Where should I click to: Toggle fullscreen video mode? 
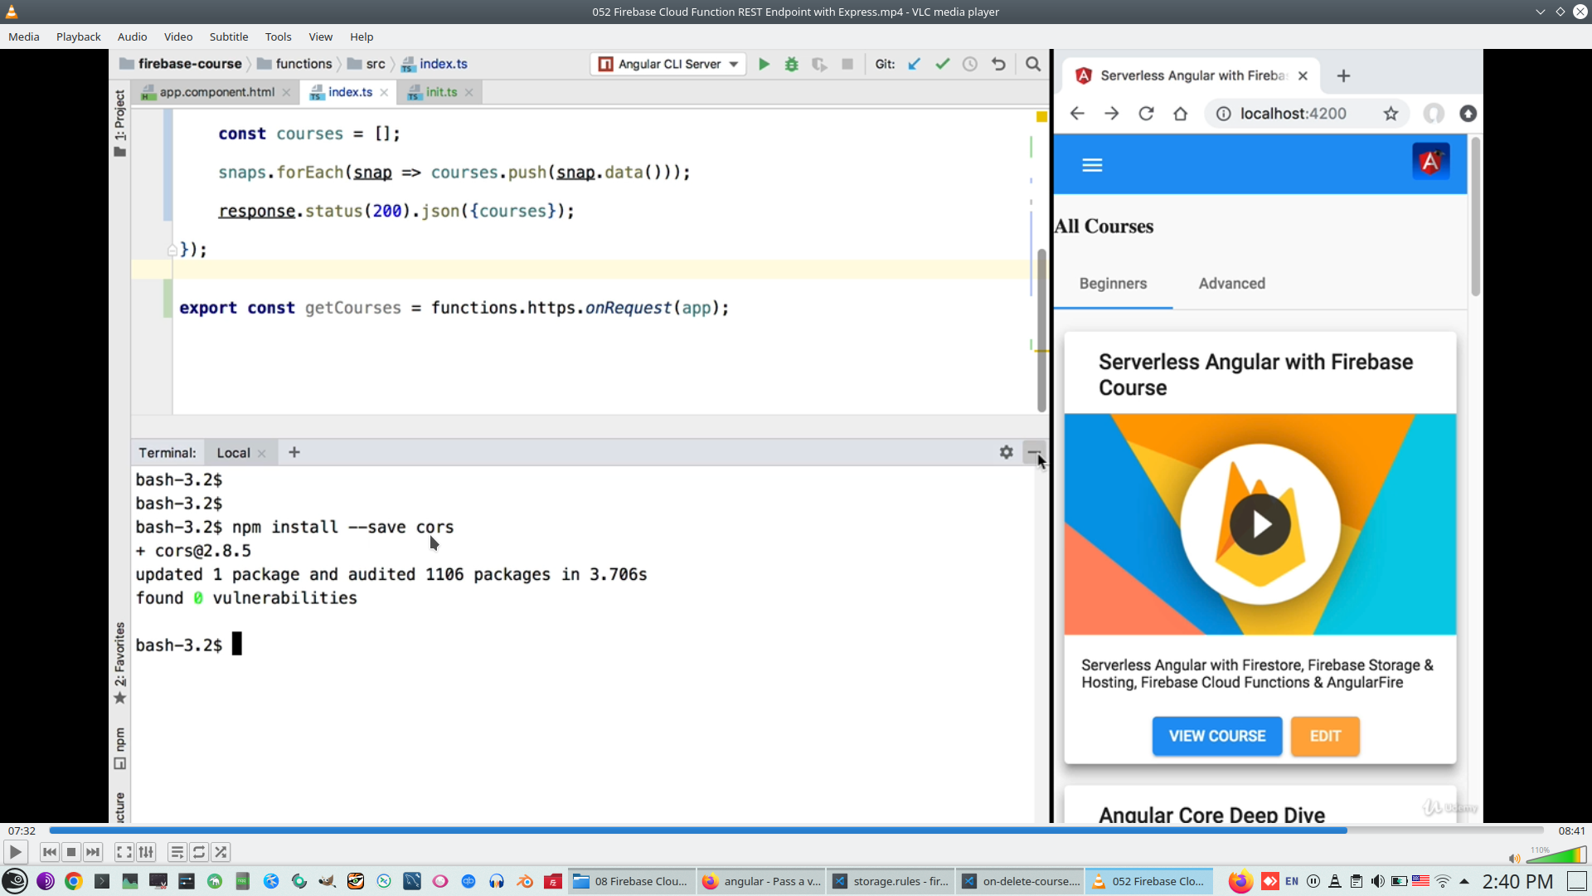124,852
